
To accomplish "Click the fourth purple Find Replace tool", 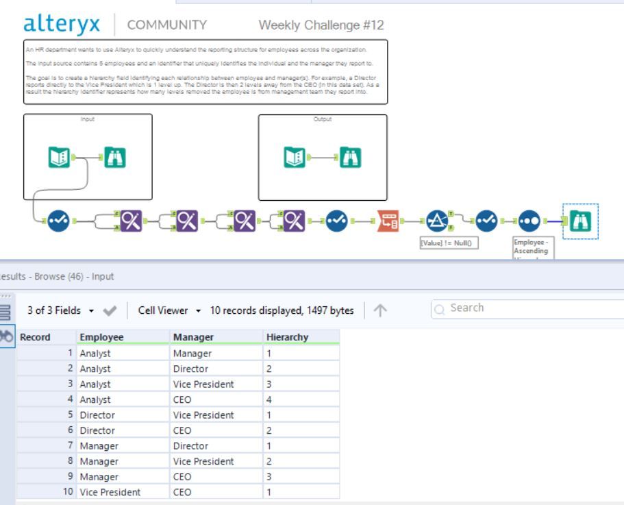I will pyautogui.click(x=294, y=221).
